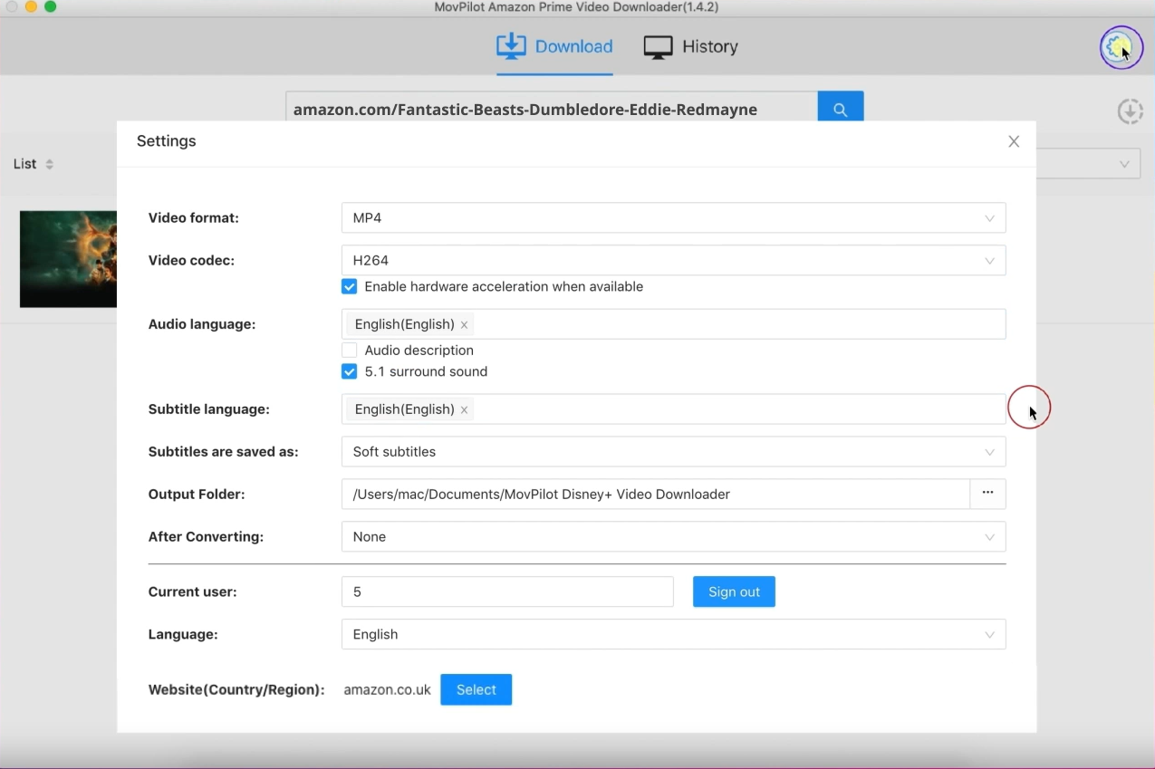Click the Output Folder path field
This screenshot has width=1155, height=769.
tap(656, 494)
